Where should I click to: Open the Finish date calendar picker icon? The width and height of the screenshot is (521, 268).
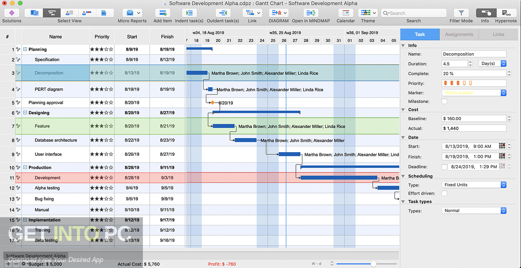click(502, 156)
